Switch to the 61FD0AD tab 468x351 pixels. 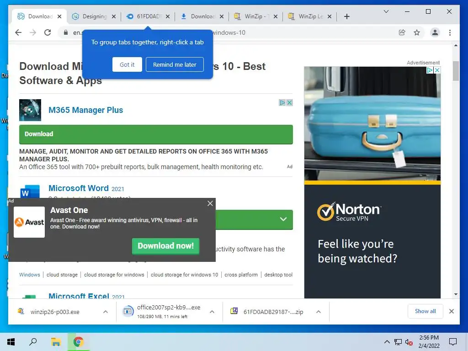(x=148, y=16)
